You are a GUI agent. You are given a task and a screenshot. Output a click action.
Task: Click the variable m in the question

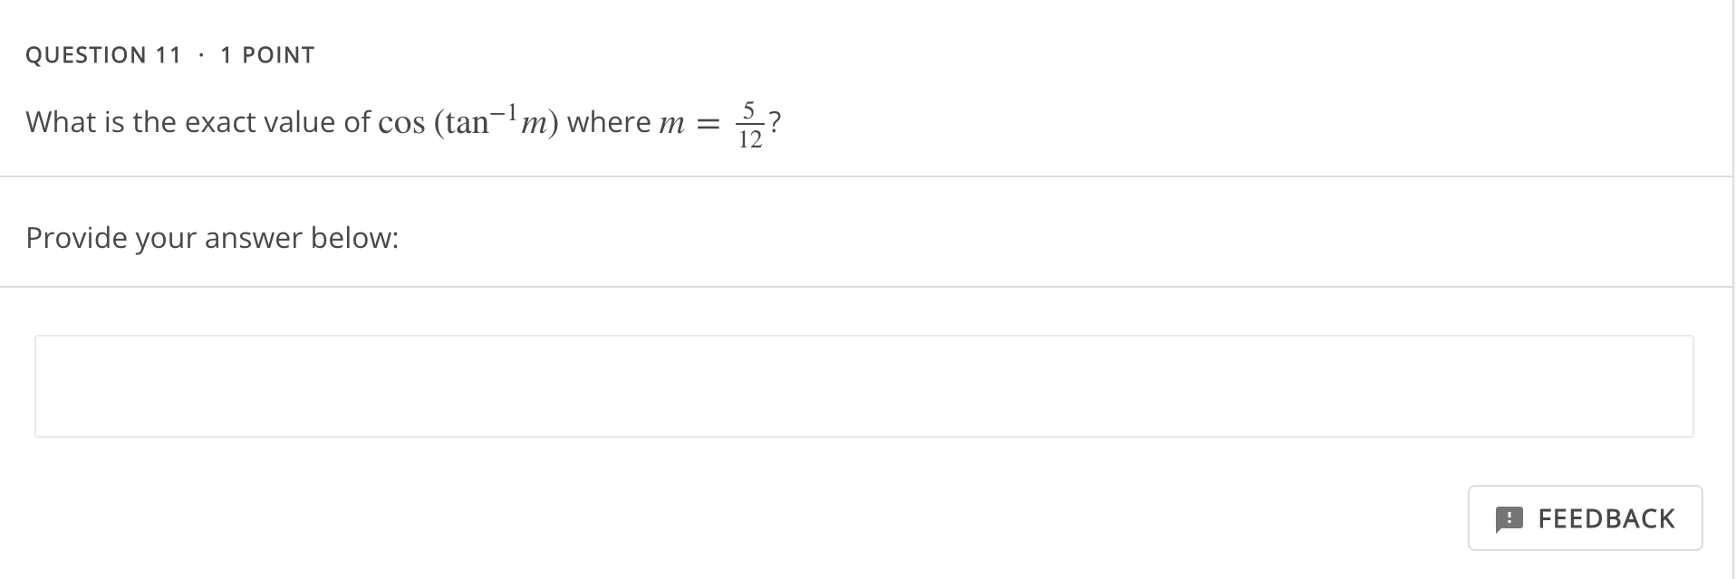[674, 123]
